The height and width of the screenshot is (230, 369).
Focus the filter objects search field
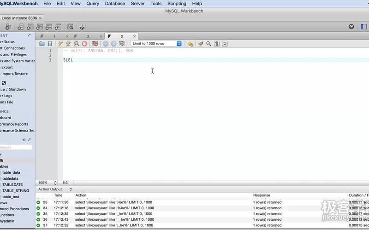(x=16, y=147)
